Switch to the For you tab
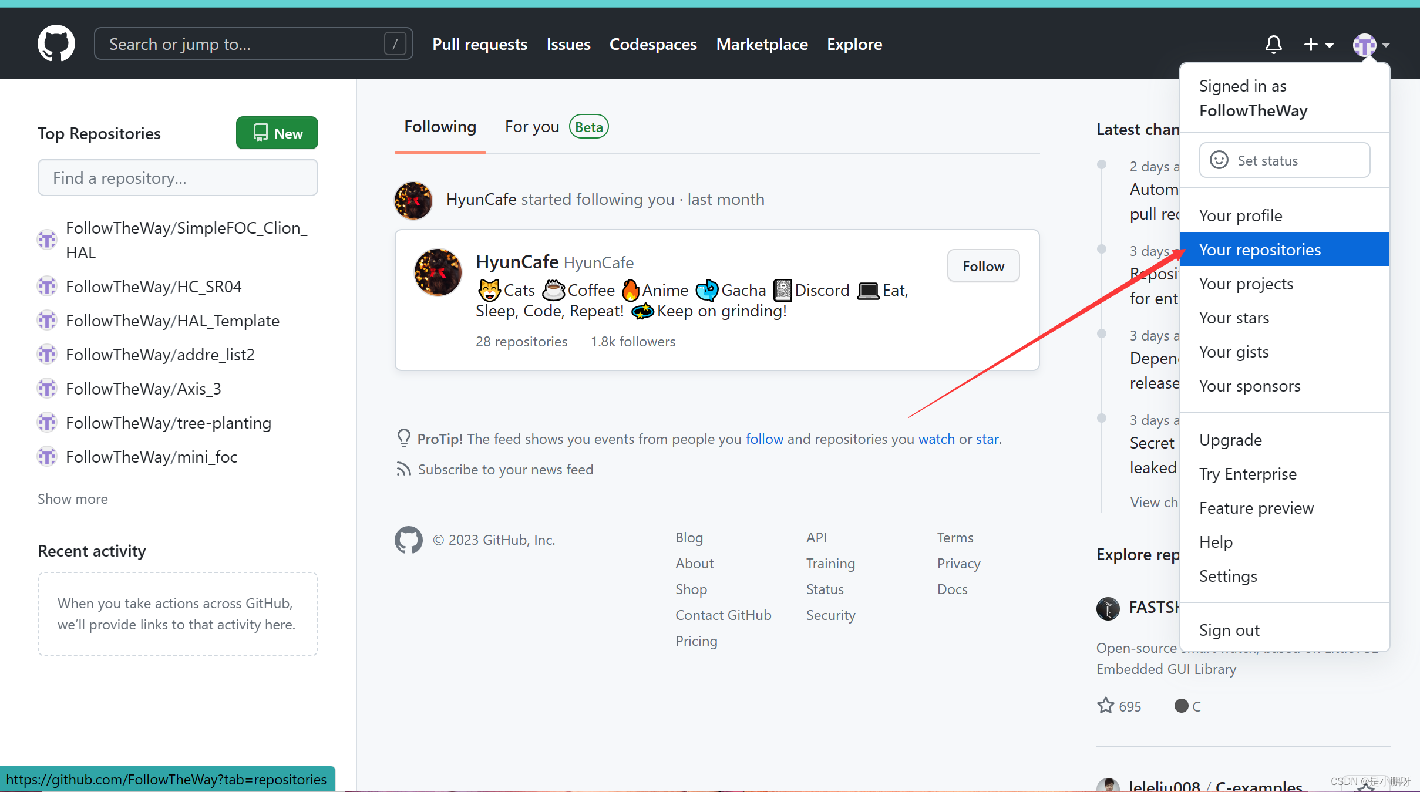 click(532, 127)
